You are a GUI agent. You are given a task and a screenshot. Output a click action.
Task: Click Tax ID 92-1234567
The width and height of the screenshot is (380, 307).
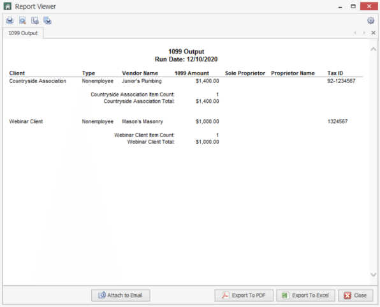[341, 81]
